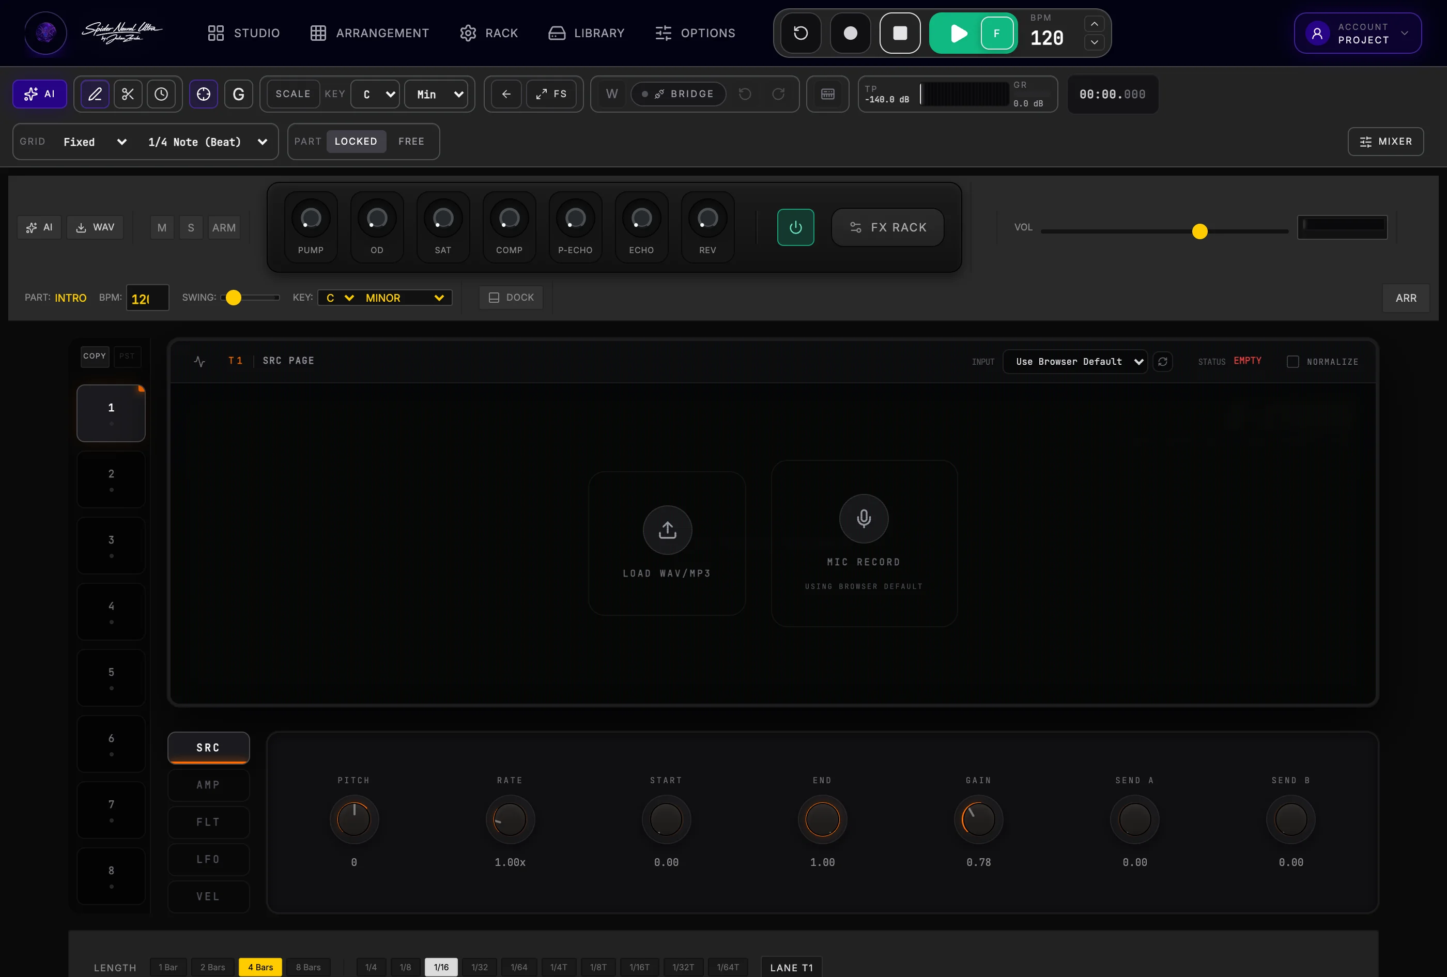
Task: Decrease BPM with the down arrow
Action: 1094,42
